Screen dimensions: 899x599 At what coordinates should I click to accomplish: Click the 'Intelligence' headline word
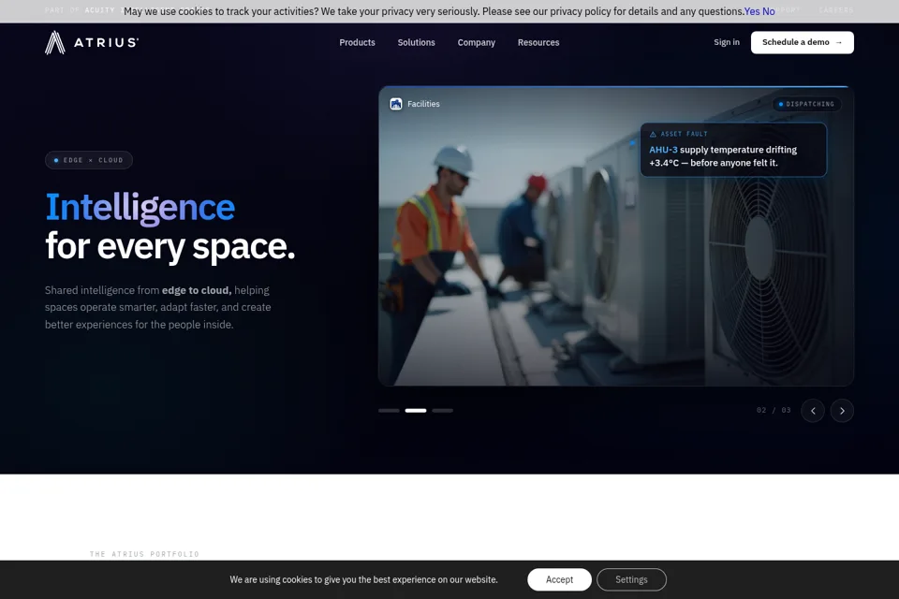click(140, 207)
